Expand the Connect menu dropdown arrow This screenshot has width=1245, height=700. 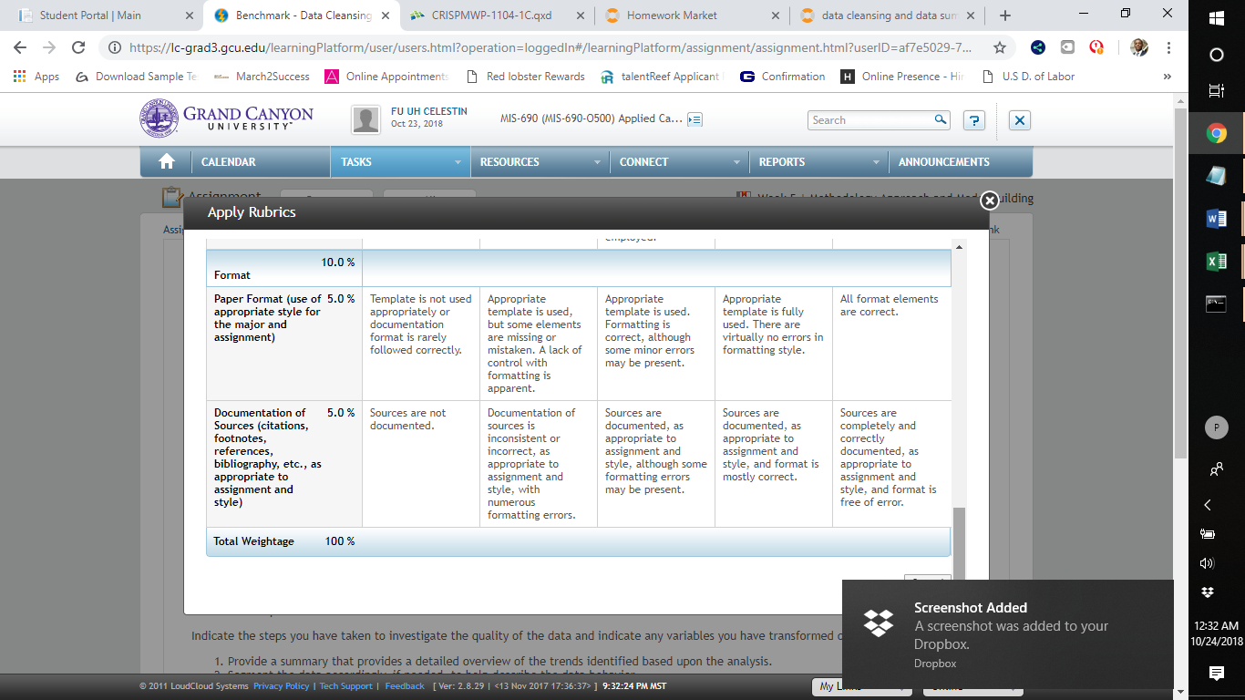click(736, 162)
